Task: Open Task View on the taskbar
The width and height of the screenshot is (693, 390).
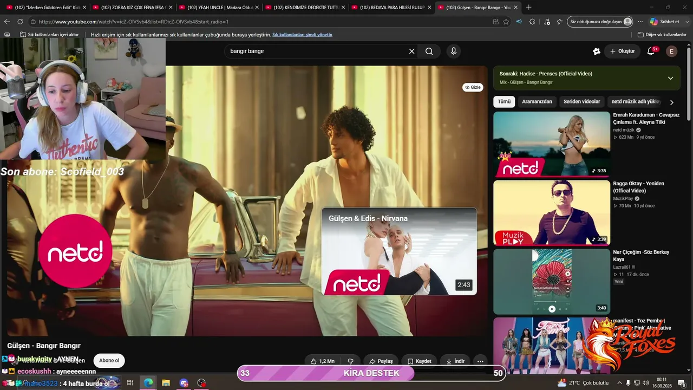Action: tap(130, 383)
